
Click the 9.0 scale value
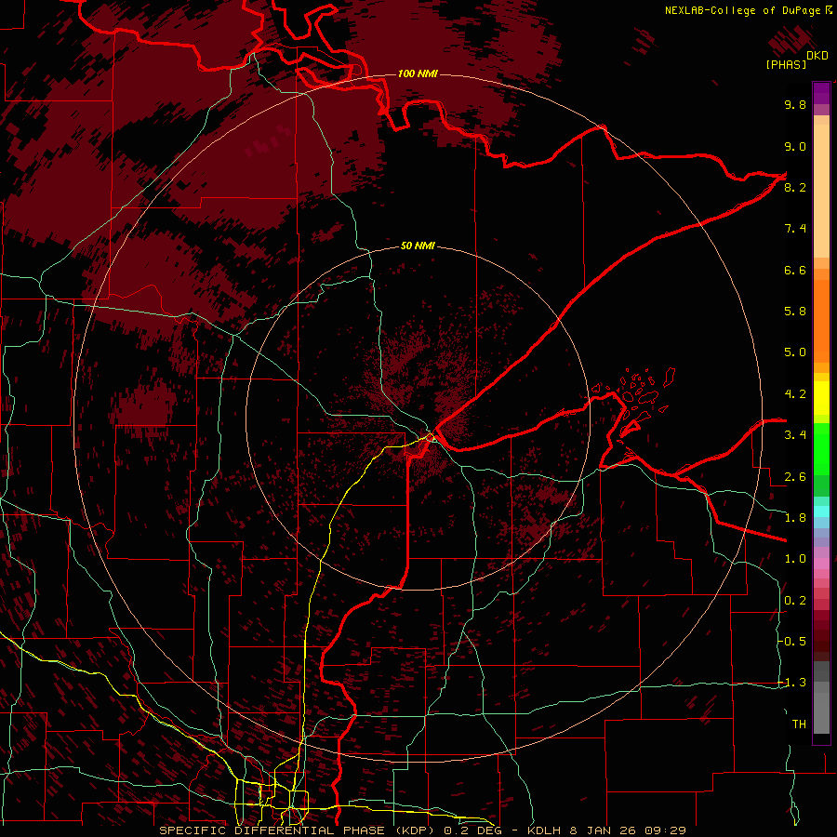tap(795, 147)
